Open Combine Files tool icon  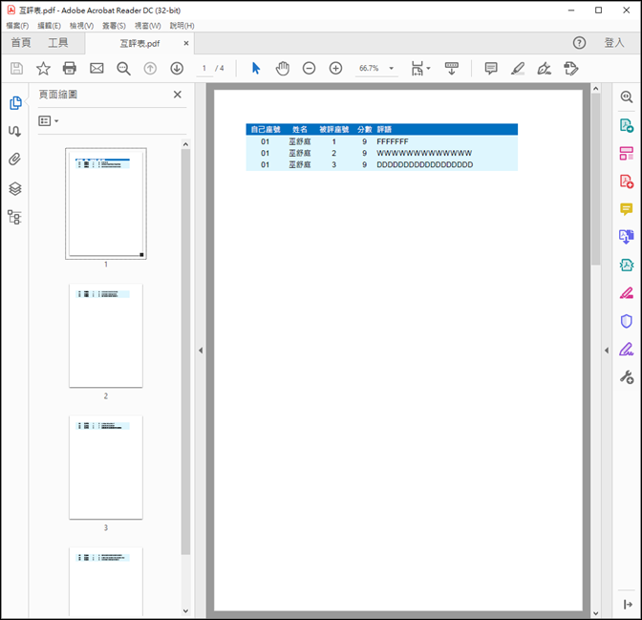627,237
